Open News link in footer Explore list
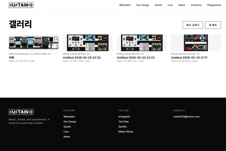 pyautogui.click(x=67, y=137)
